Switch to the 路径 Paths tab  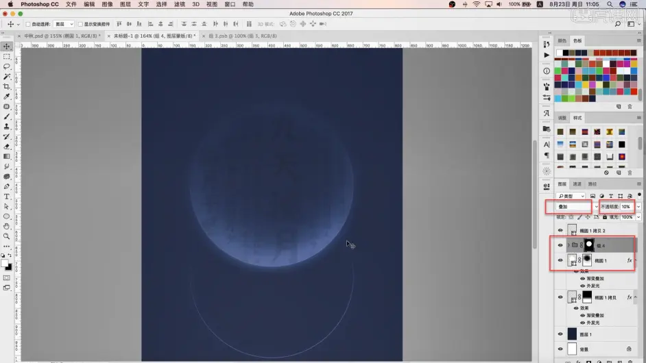592,184
